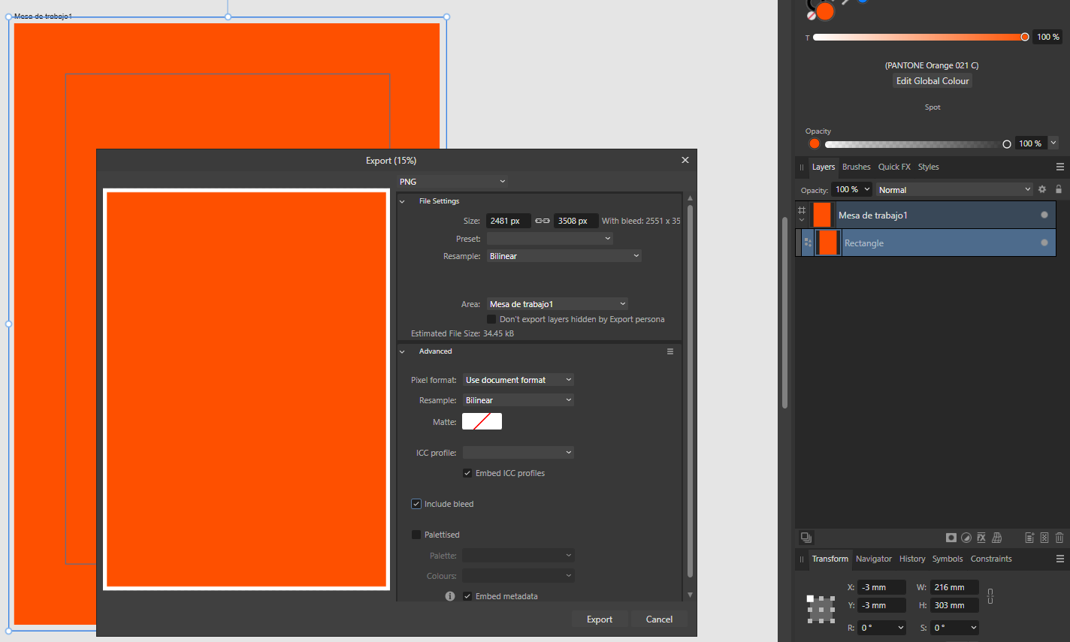This screenshot has height=642, width=1070.
Task: Open the Layers Opacity percentage dropdown
Action: coord(867,189)
